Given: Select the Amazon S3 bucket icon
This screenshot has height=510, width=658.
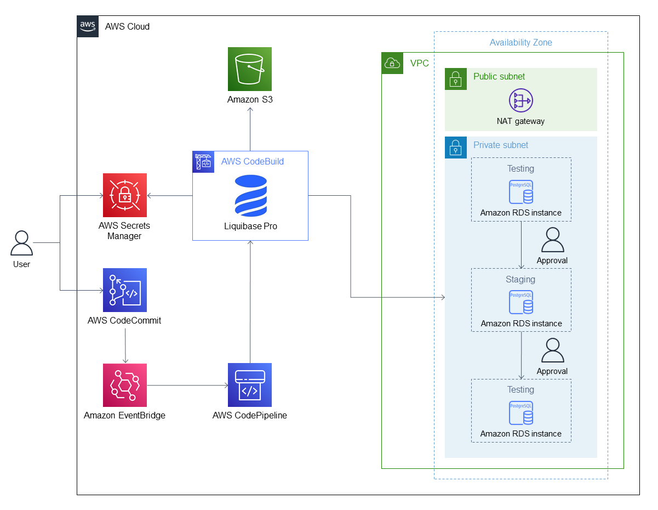Looking at the screenshot, I should tap(250, 69).
